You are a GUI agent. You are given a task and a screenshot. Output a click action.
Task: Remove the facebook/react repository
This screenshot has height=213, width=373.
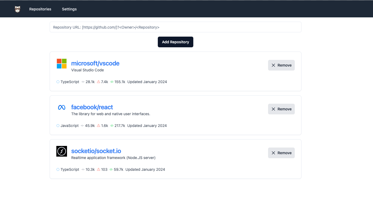click(x=281, y=109)
